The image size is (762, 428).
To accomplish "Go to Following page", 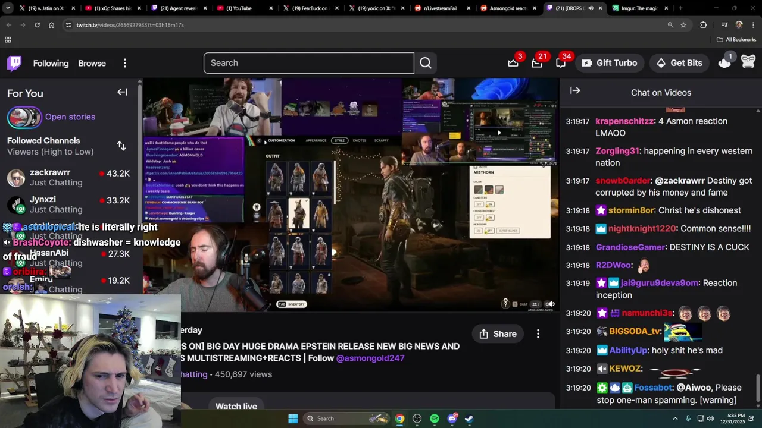I will [51, 63].
